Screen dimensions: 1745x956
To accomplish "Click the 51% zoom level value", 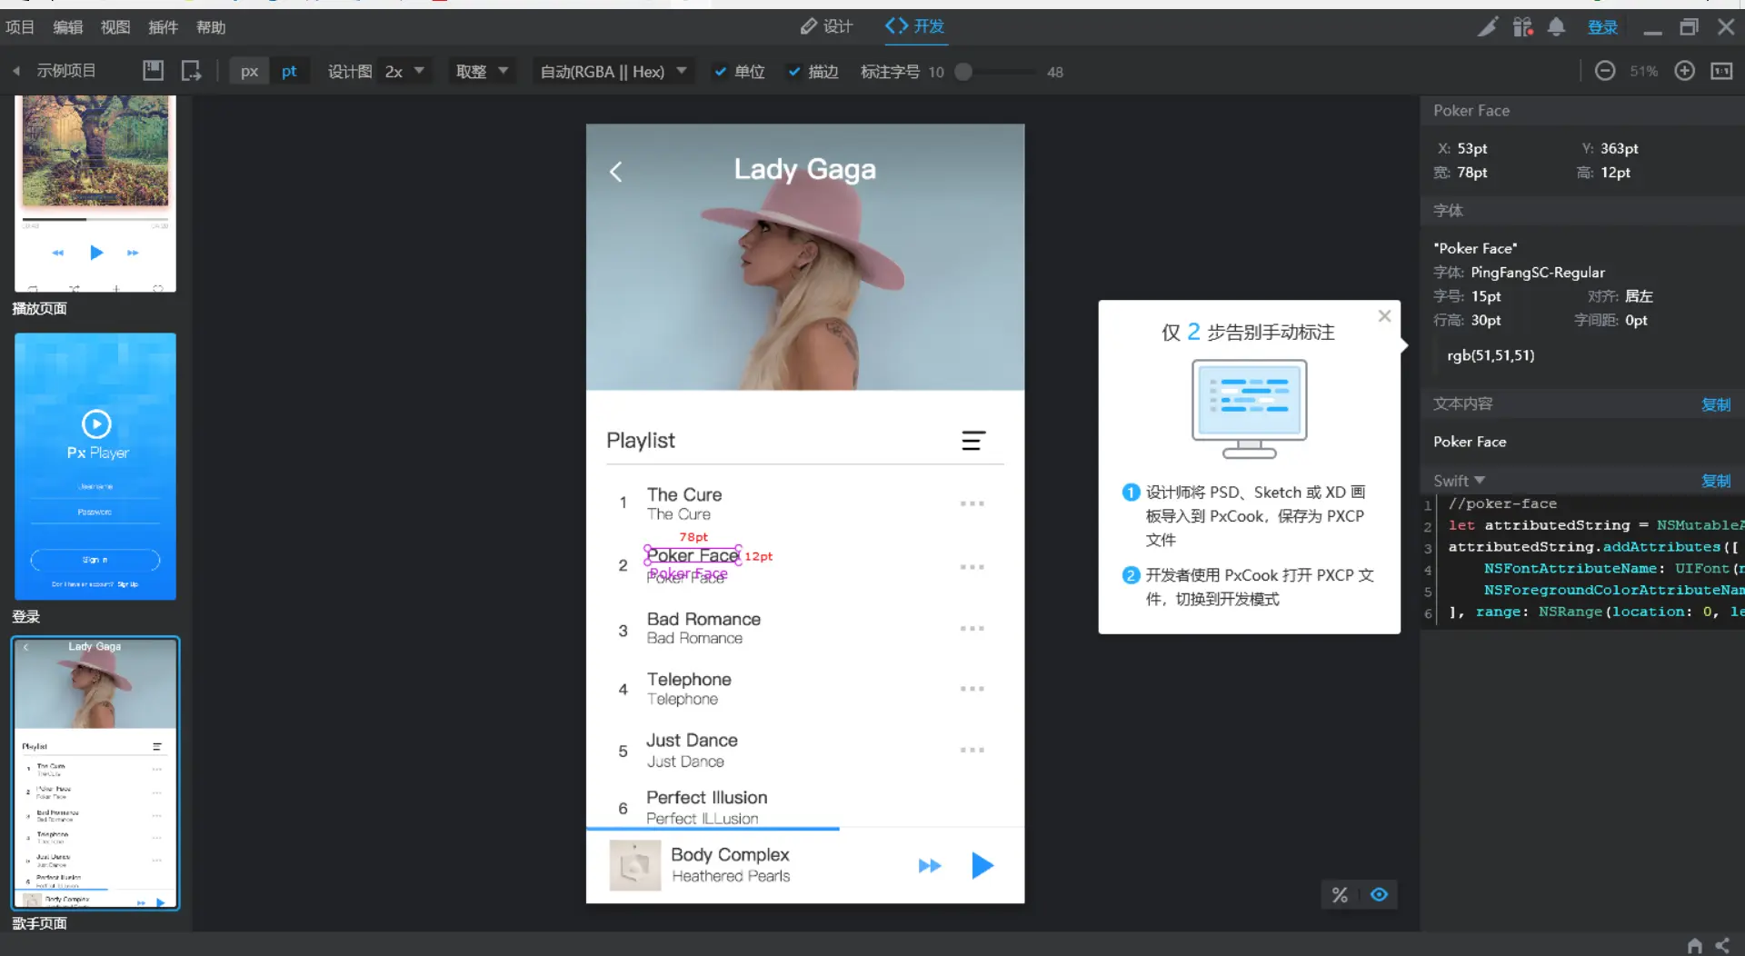I will pos(1644,72).
